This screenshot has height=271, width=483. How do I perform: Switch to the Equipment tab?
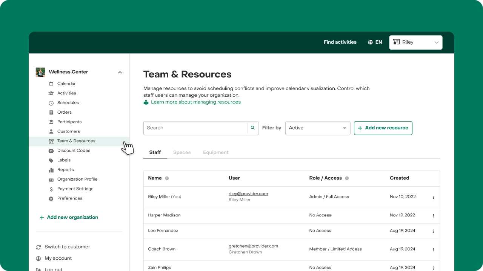(x=216, y=152)
